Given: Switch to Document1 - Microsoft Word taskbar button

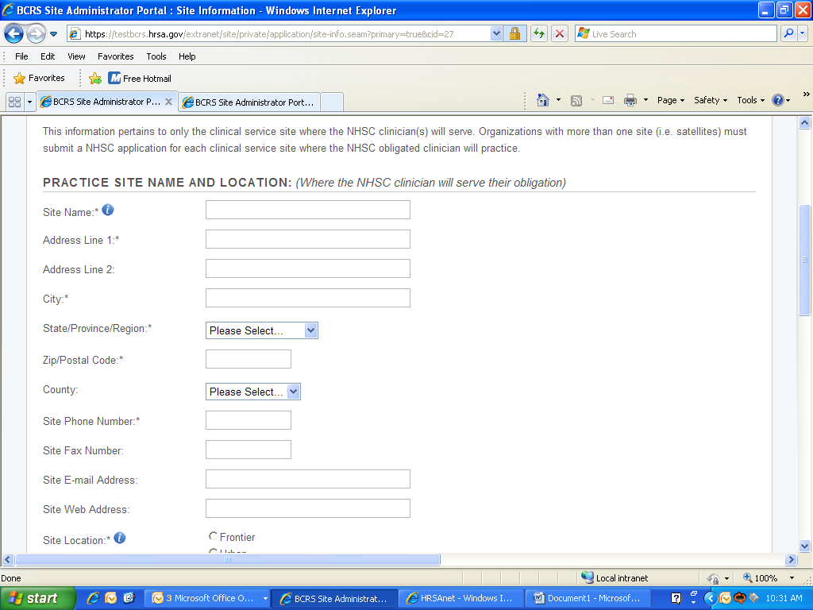Looking at the screenshot, I should (x=588, y=598).
